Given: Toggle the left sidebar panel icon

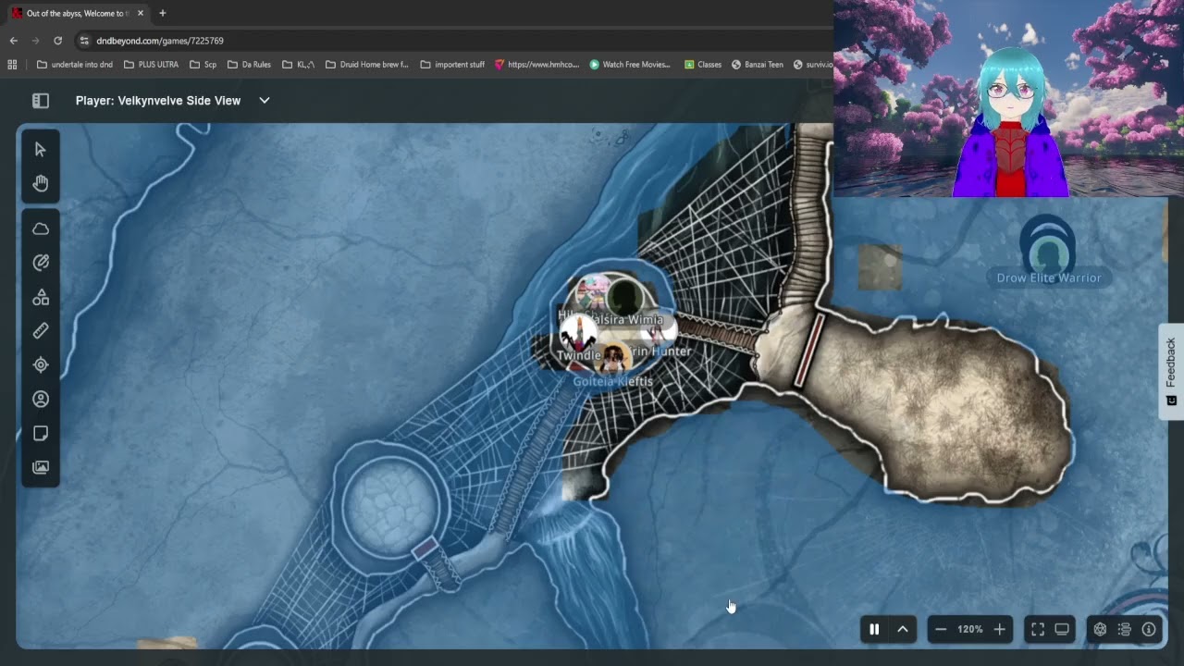Looking at the screenshot, I should [41, 101].
